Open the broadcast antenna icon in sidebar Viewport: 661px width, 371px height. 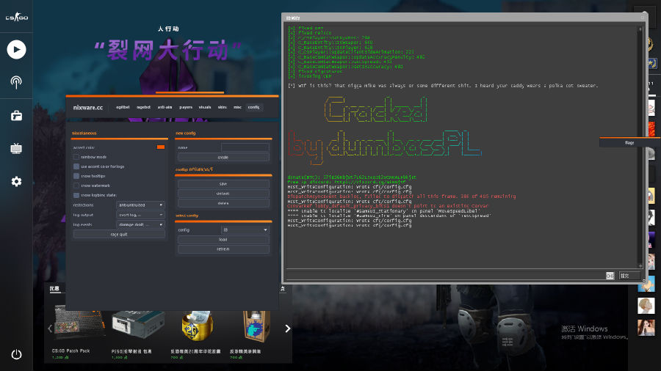16,82
